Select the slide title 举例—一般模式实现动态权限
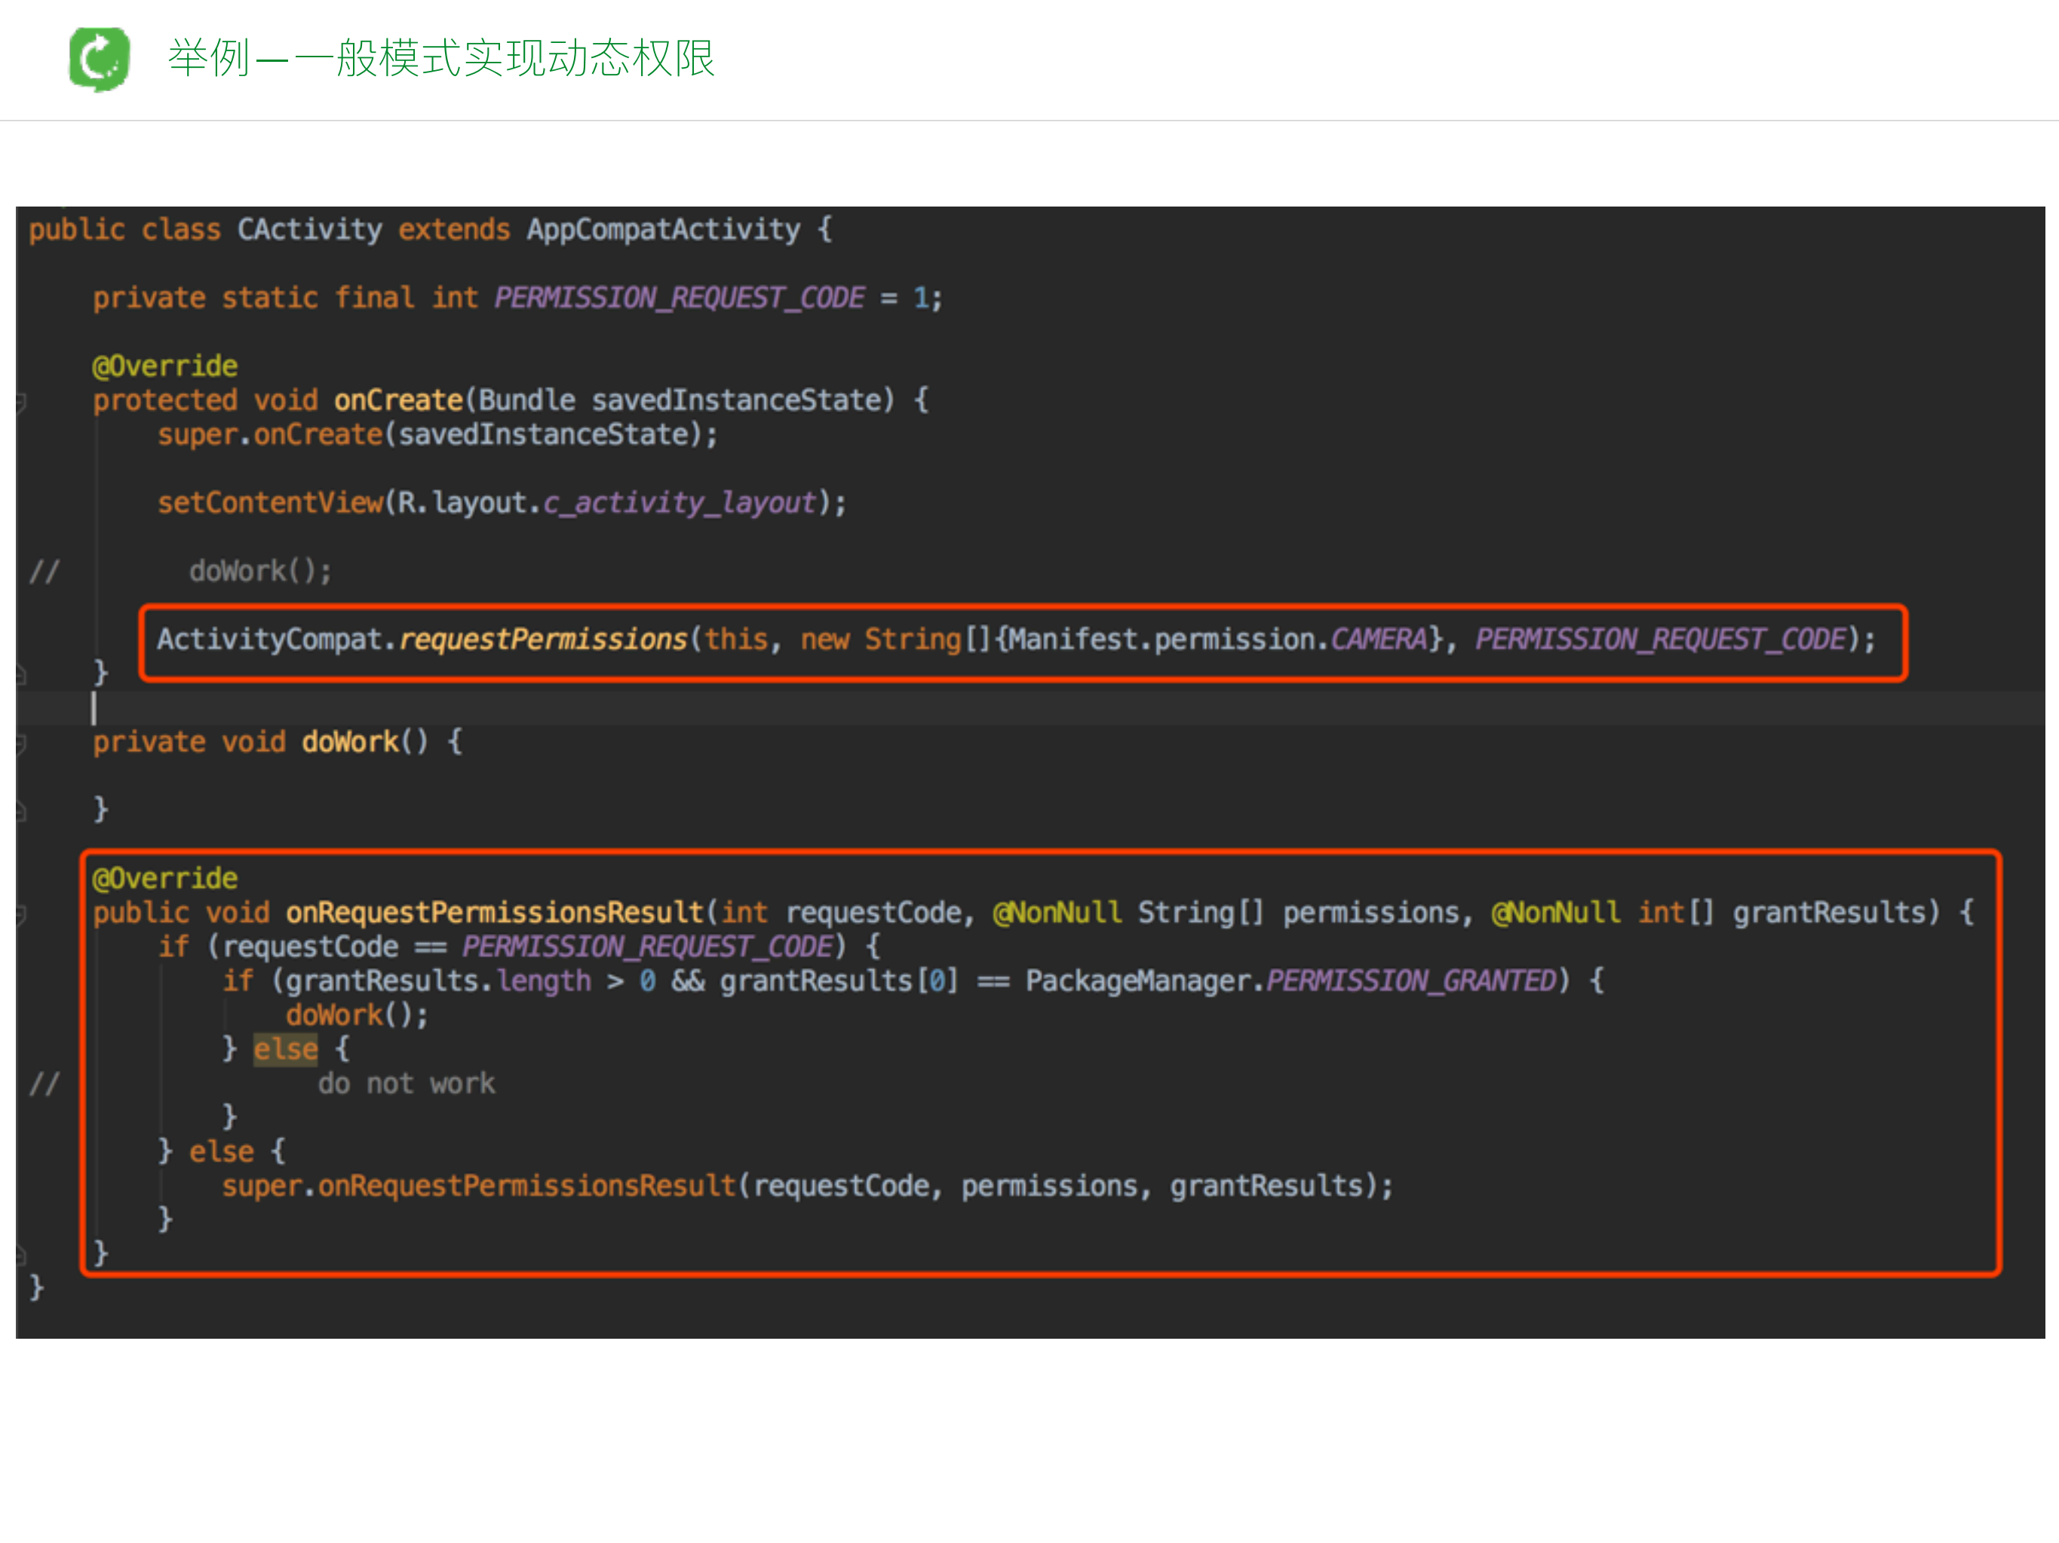The image size is (2059, 1543). (441, 59)
